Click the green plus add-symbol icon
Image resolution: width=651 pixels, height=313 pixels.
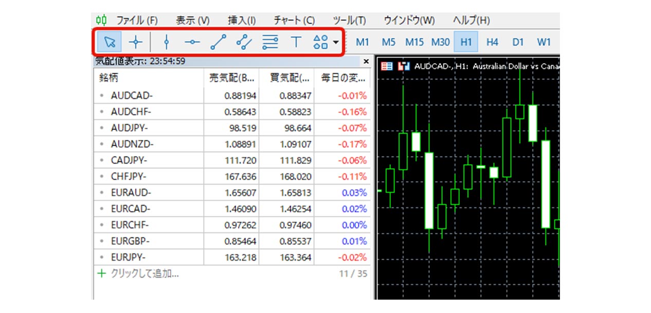(x=101, y=273)
